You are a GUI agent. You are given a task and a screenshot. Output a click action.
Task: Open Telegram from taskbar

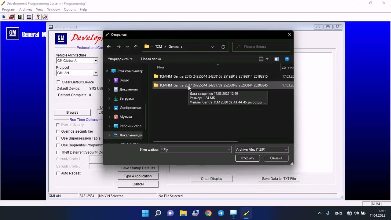coord(221,213)
